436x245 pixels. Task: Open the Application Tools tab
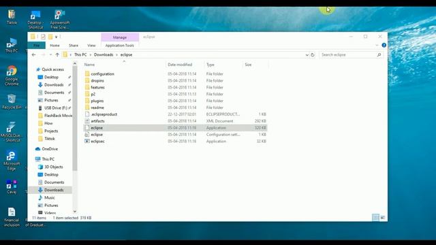[120, 46]
